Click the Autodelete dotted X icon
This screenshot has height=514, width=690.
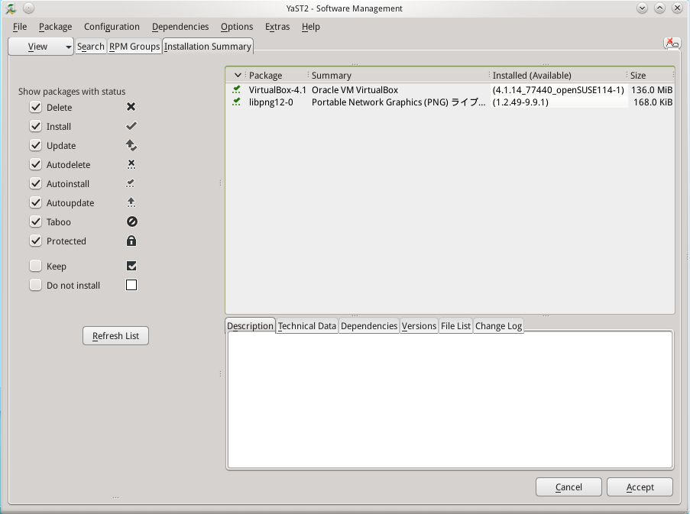131,164
